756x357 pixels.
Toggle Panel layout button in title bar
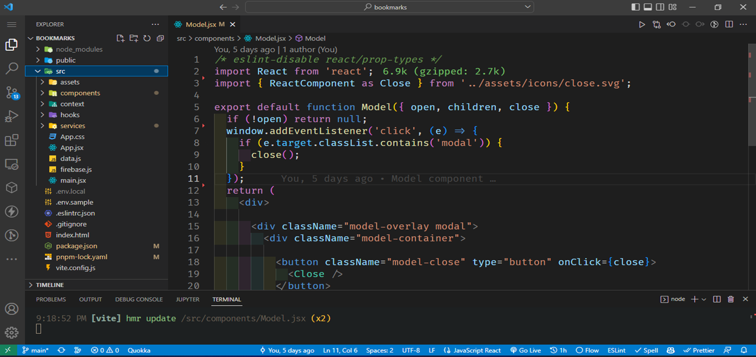point(648,7)
